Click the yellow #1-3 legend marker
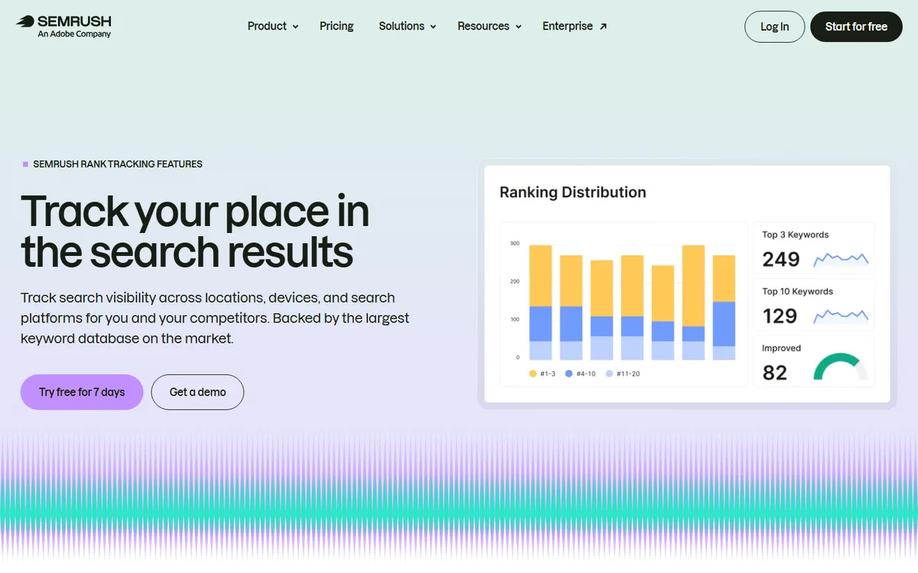Image resolution: width=918 pixels, height=573 pixels. coord(532,374)
